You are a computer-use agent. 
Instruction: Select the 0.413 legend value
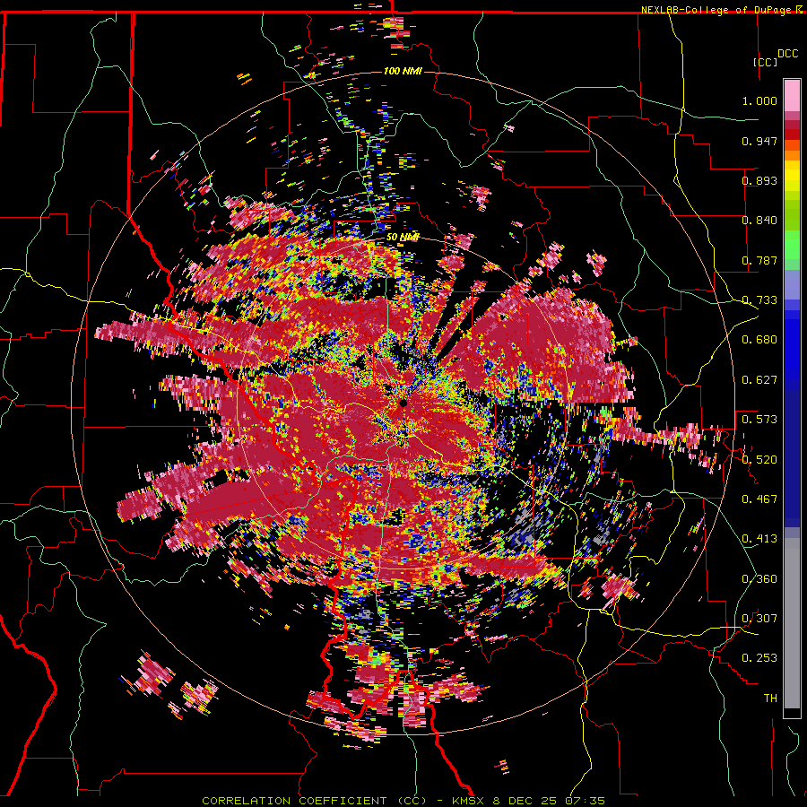pos(759,539)
